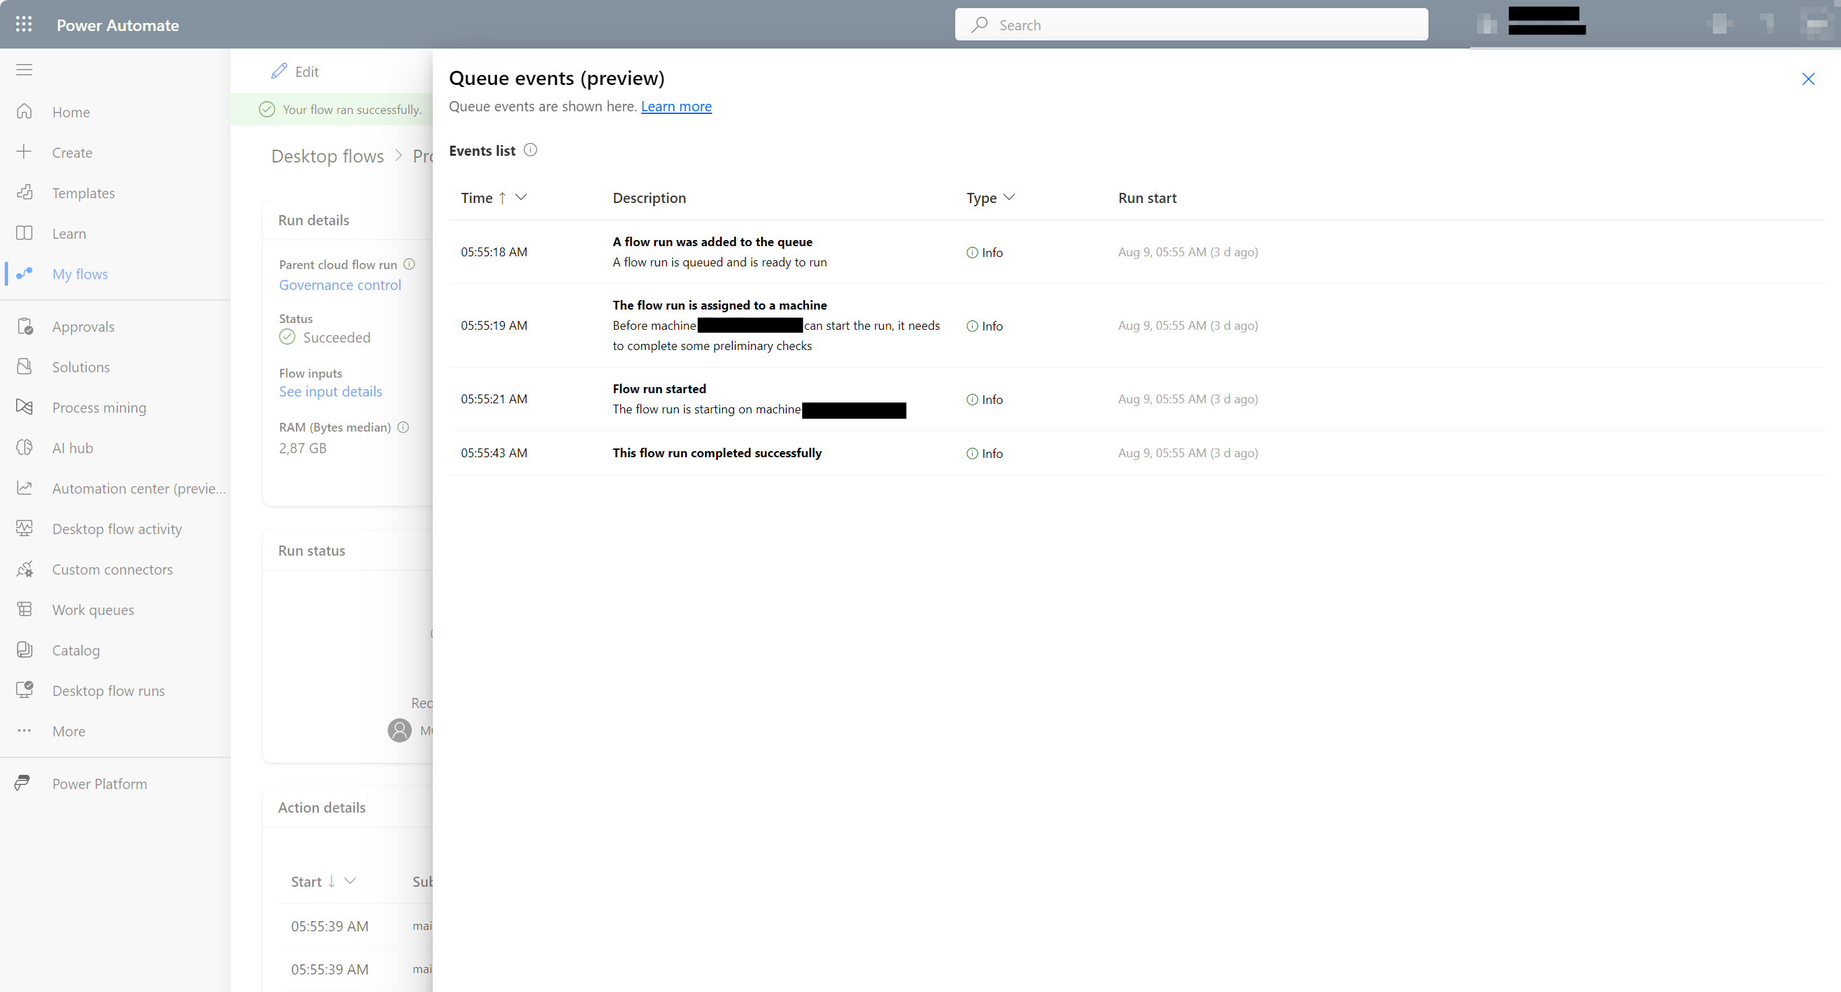Click the Desktop Flows breadcrumb tab
The width and height of the screenshot is (1841, 992).
pyautogui.click(x=327, y=155)
